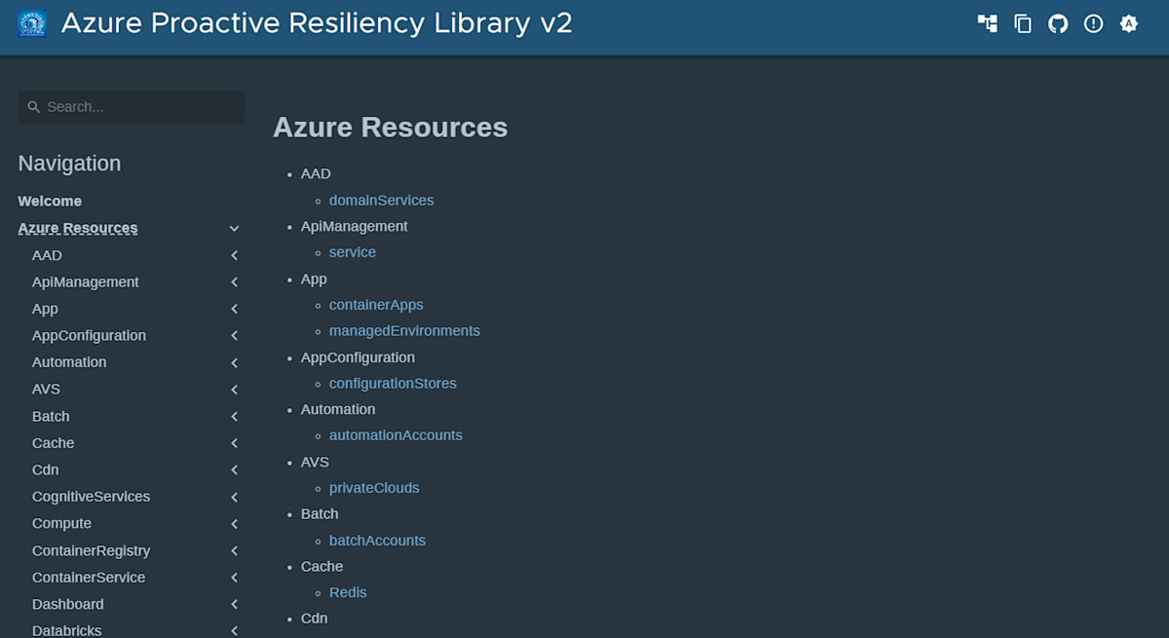Expand Batch in the navigation tree
Screen dimensions: 1169x638
tap(234, 416)
